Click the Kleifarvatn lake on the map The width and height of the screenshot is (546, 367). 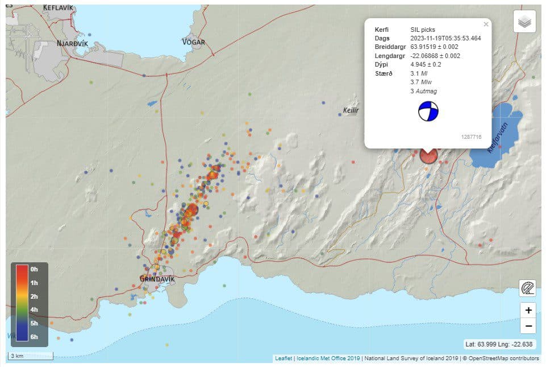500,137
